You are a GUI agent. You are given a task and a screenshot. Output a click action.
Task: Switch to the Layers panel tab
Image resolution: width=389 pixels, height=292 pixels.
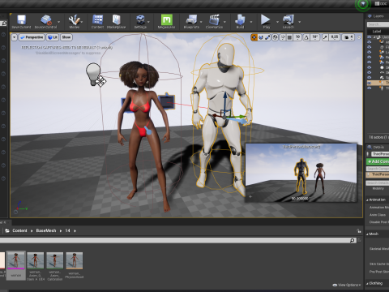pyautogui.click(x=376, y=16)
